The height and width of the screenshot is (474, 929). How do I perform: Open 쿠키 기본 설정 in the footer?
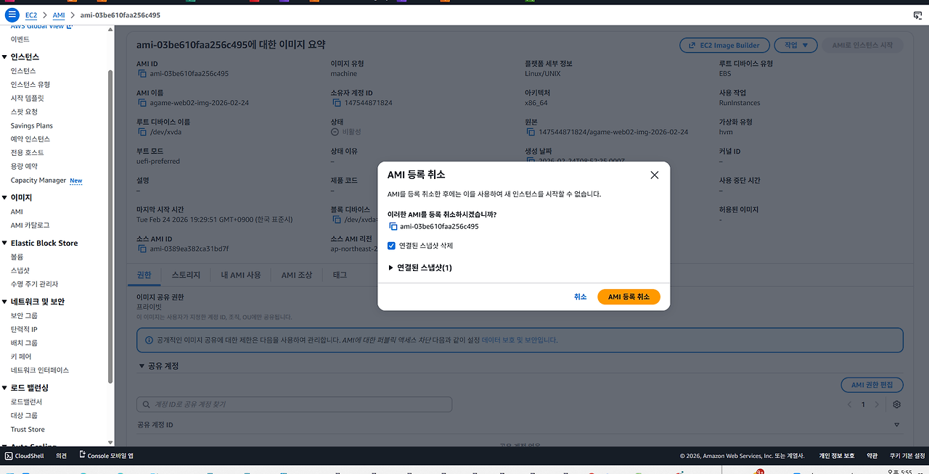click(907, 456)
